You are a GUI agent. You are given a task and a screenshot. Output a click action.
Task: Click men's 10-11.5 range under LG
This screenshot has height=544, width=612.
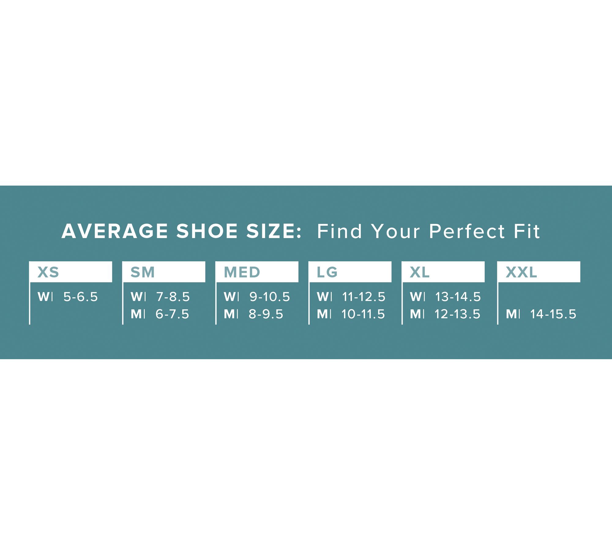(x=363, y=314)
